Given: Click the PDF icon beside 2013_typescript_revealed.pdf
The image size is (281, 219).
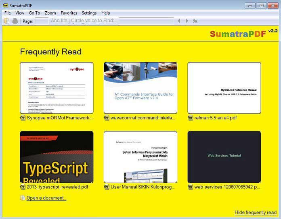Looking at the screenshot, I should [23, 187].
